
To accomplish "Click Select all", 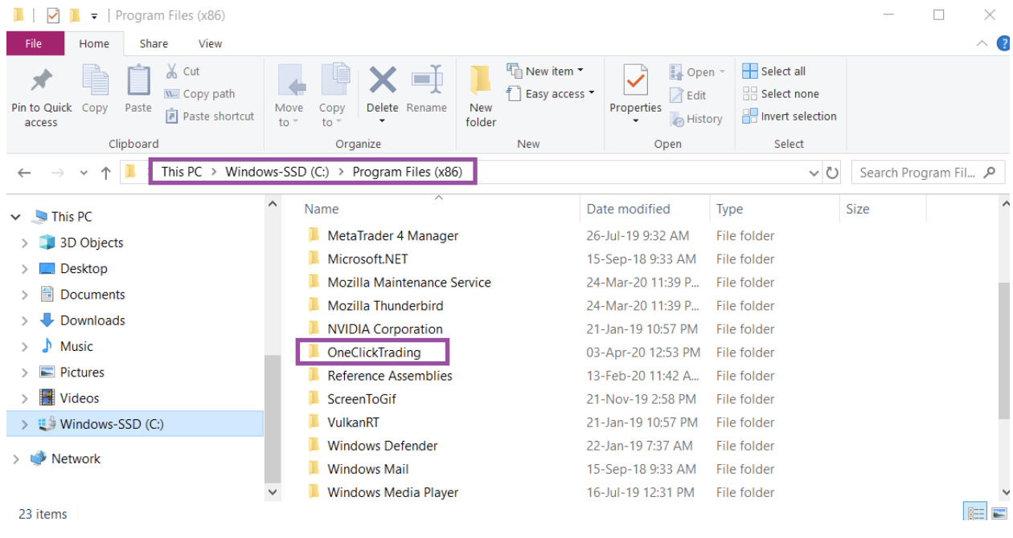I will [773, 71].
